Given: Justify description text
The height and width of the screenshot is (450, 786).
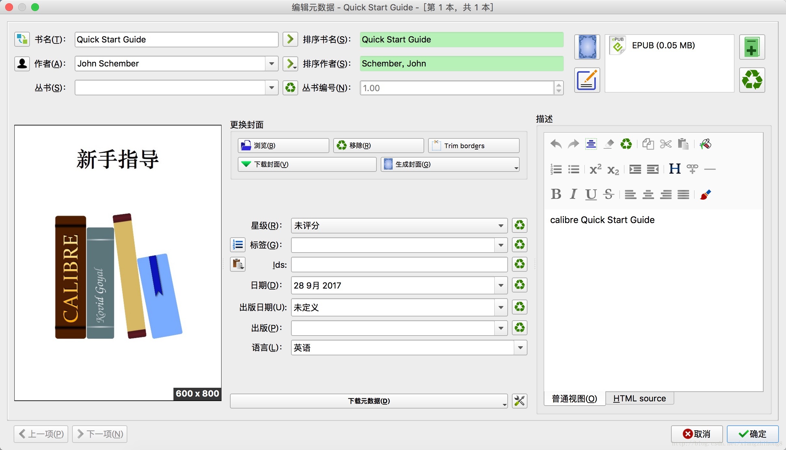Looking at the screenshot, I should pyautogui.click(x=683, y=195).
